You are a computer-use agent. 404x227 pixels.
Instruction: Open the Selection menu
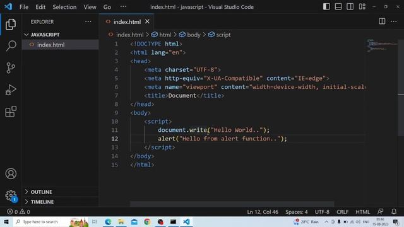pyautogui.click(x=64, y=7)
